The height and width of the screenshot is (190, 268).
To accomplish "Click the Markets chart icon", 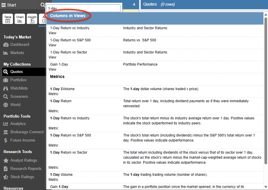I will [6, 53].
